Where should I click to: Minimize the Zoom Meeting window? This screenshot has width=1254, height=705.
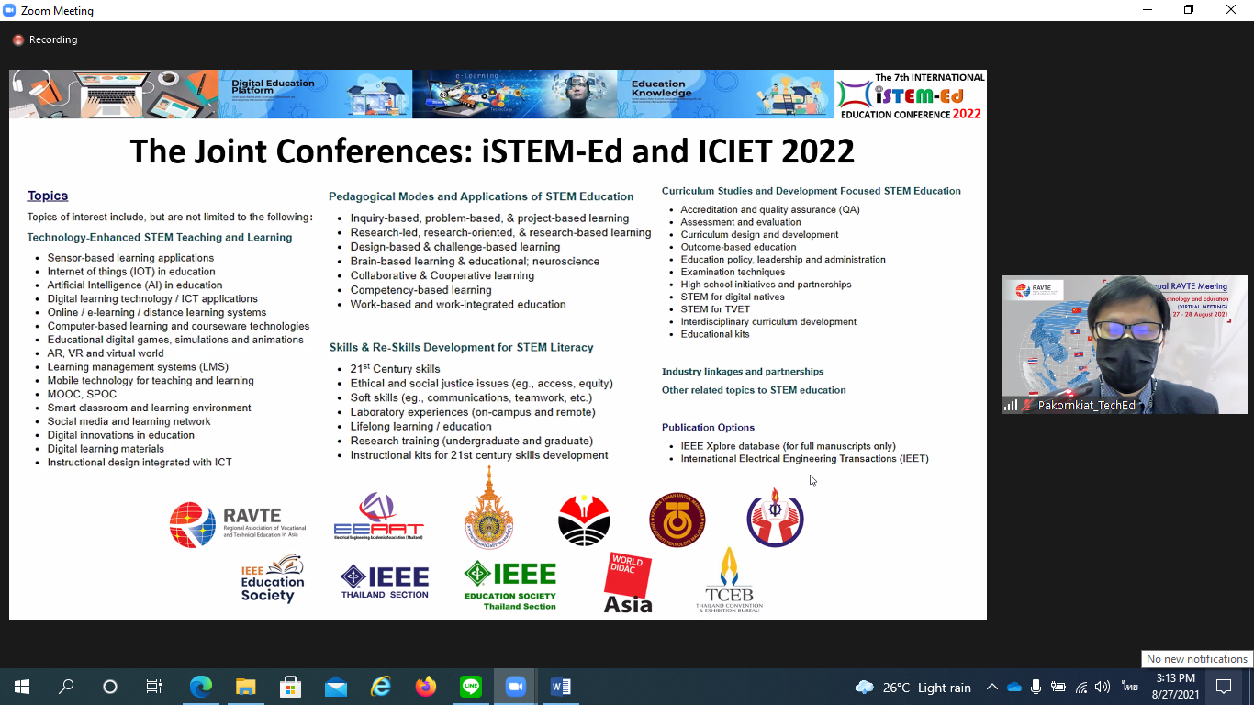1148,10
